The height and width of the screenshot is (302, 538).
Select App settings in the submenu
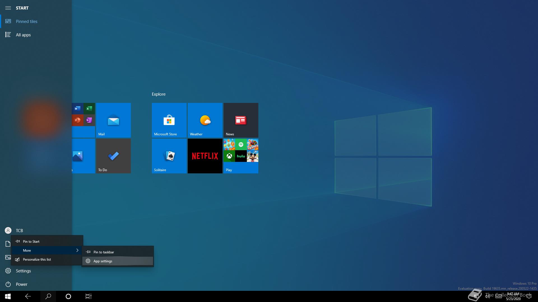[x=118, y=261]
